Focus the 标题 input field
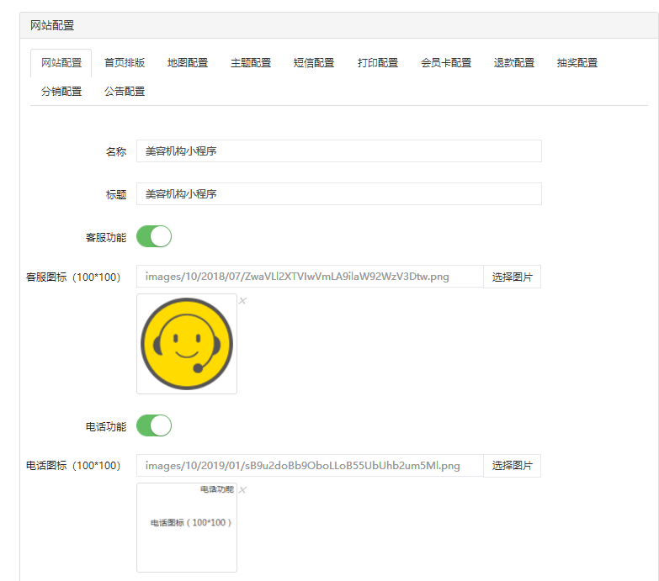This screenshot has height=581, width=659. [x=338, y=194]
